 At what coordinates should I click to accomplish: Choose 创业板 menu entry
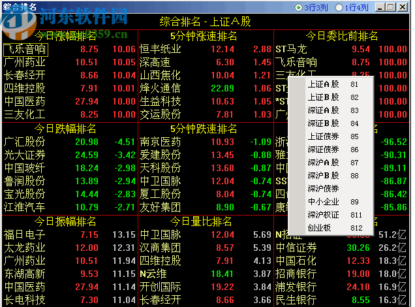[x=331, y=227]
